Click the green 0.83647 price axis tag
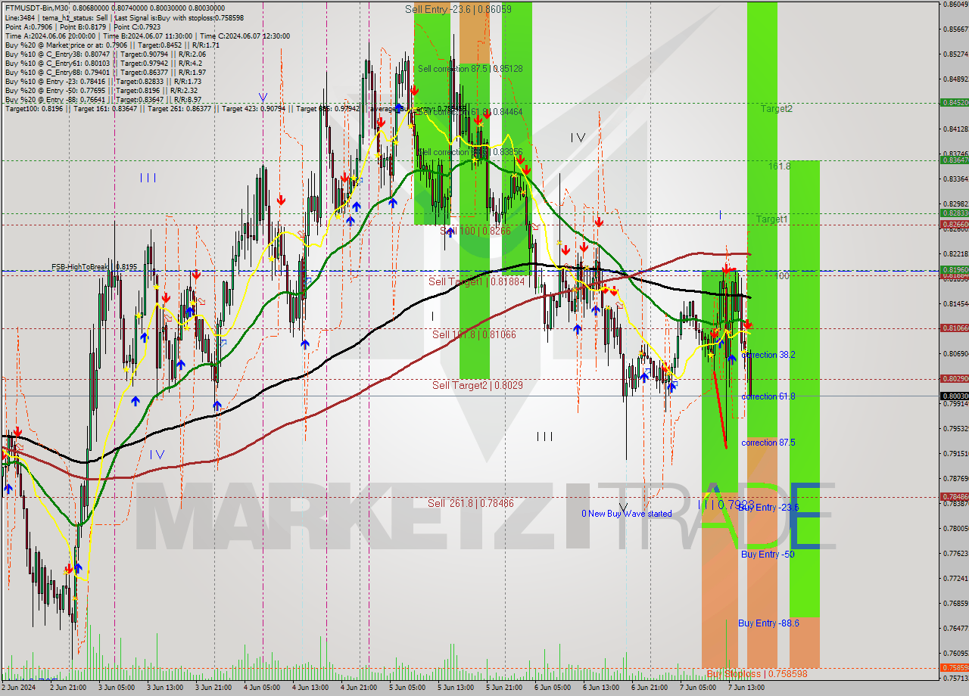The image size is (969, 696). pos(954,160)
